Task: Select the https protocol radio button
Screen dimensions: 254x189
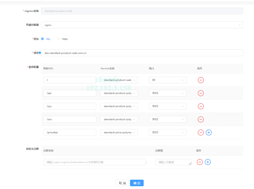Action: 59,39
